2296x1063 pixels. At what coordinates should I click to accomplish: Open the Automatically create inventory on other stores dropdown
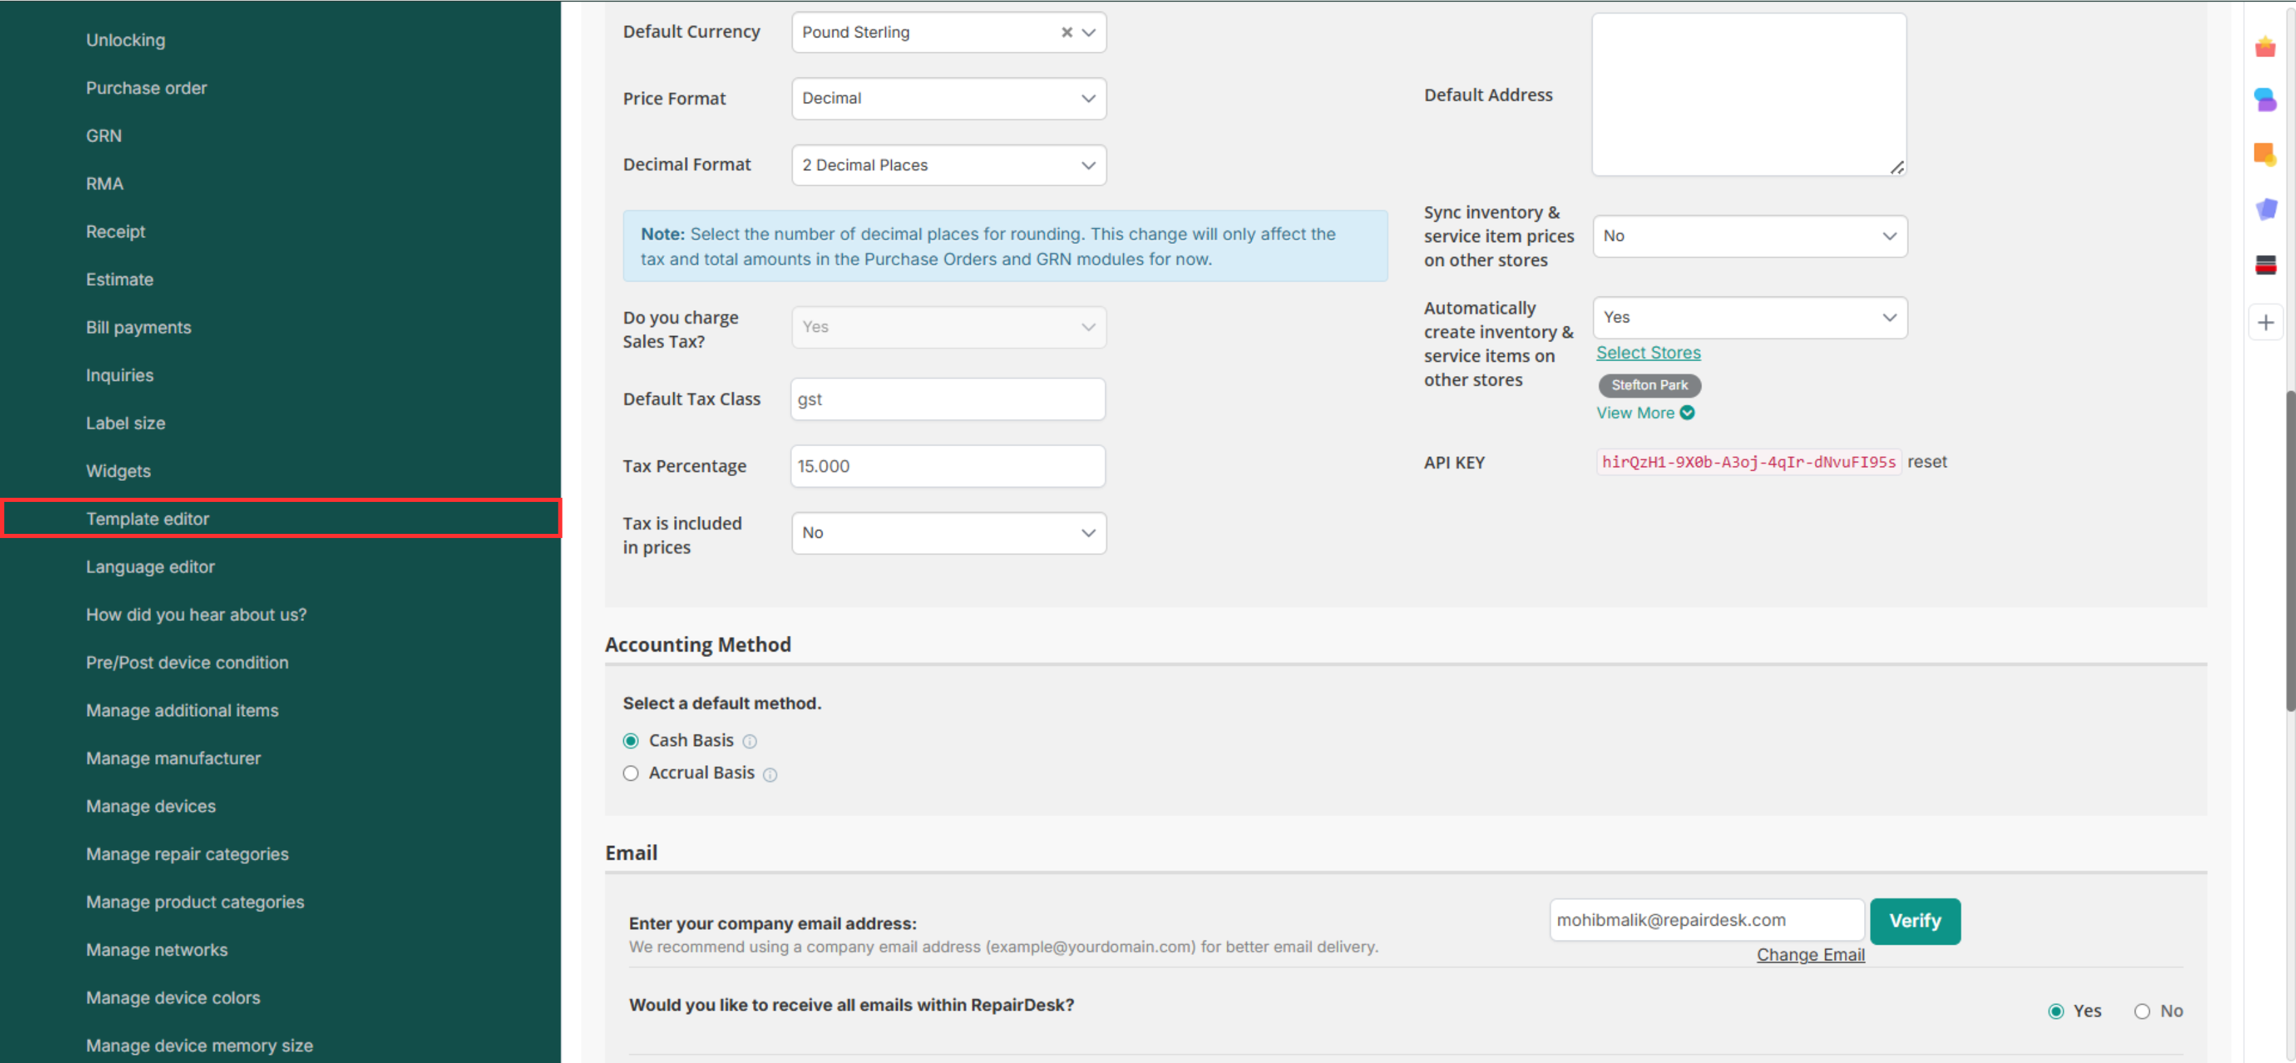tap(1750, 317)
